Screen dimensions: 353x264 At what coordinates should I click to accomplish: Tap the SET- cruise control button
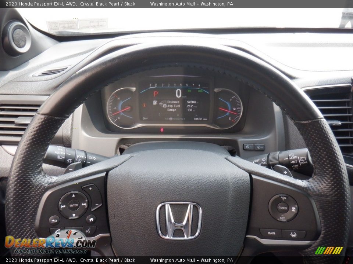pyautogui.click(x=282, y=218)
